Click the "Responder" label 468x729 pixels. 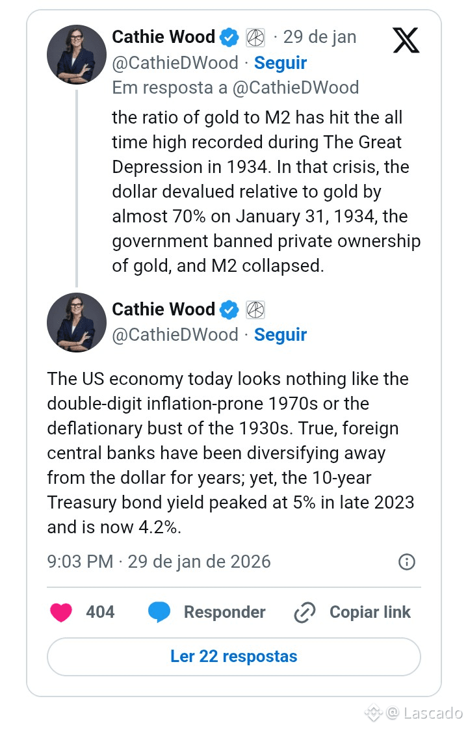224,612
